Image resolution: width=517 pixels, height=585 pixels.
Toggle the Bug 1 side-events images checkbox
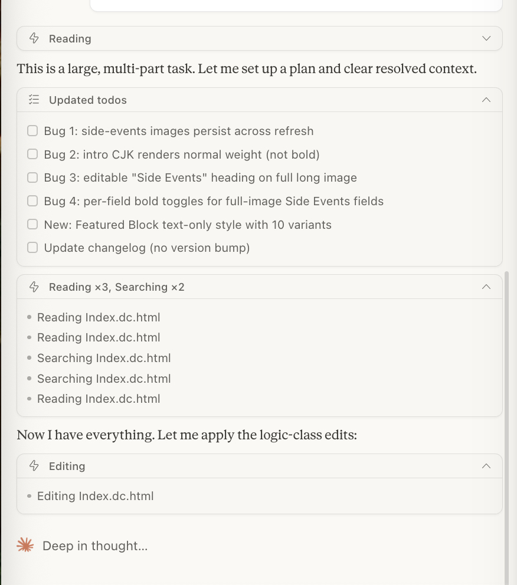coord(32,130)
